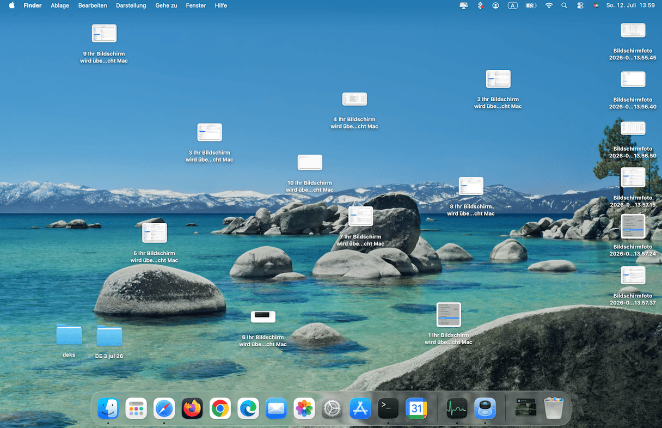Open the Apple menu
Screen dimensions: 662x428
tap(11, 5)
